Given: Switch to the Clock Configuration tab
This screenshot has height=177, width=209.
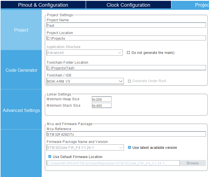Looking at the screenshot, I should 128,5.
